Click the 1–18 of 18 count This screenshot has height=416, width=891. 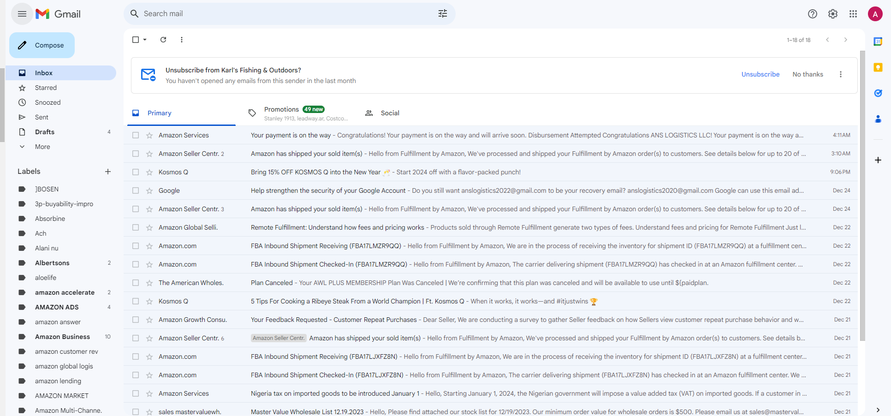tap(798, 40)
